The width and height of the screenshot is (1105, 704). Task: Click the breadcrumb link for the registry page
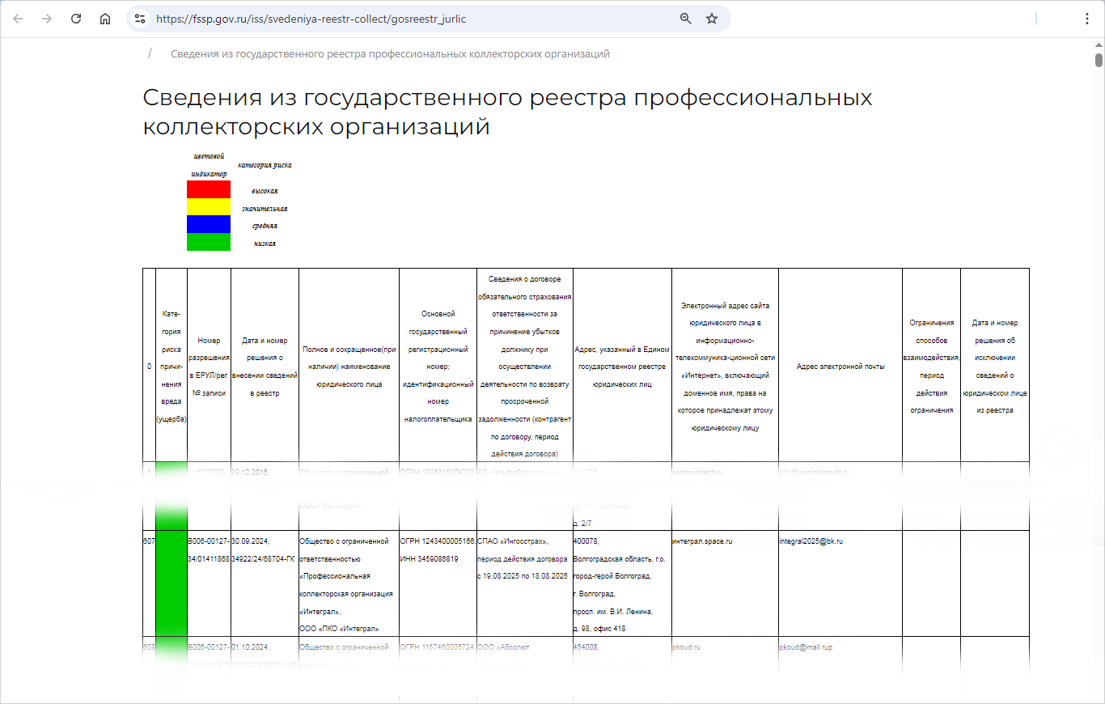pyautogui.click(x=390, y=54)
